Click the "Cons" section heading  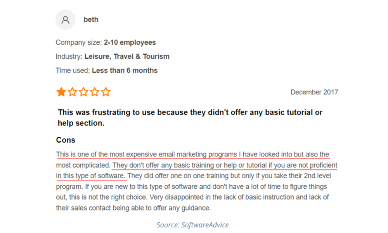click(66, 140)
